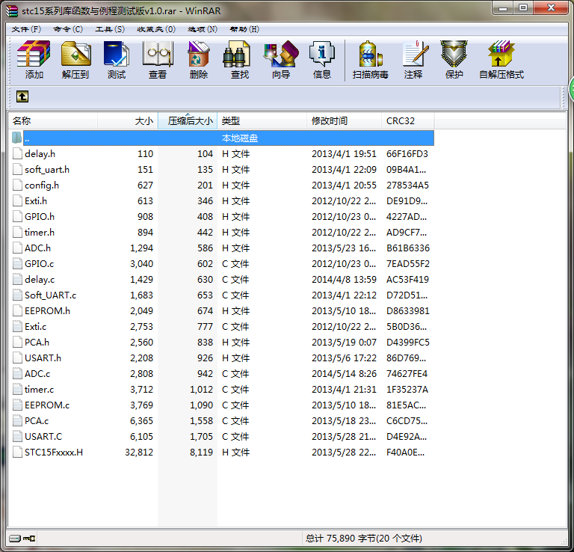Click CRC32 value 66F16FD3
The image size is (574, 552).
tap(407, 154)
